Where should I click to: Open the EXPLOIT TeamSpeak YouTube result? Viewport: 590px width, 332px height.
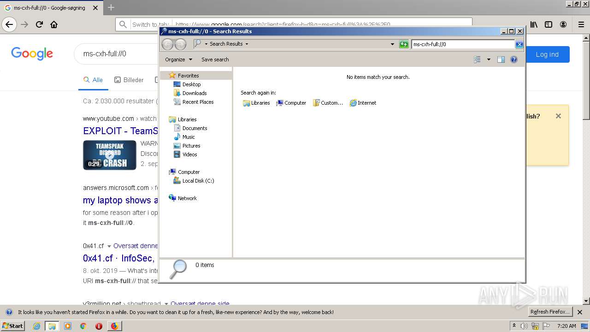[x=121, y=131]
